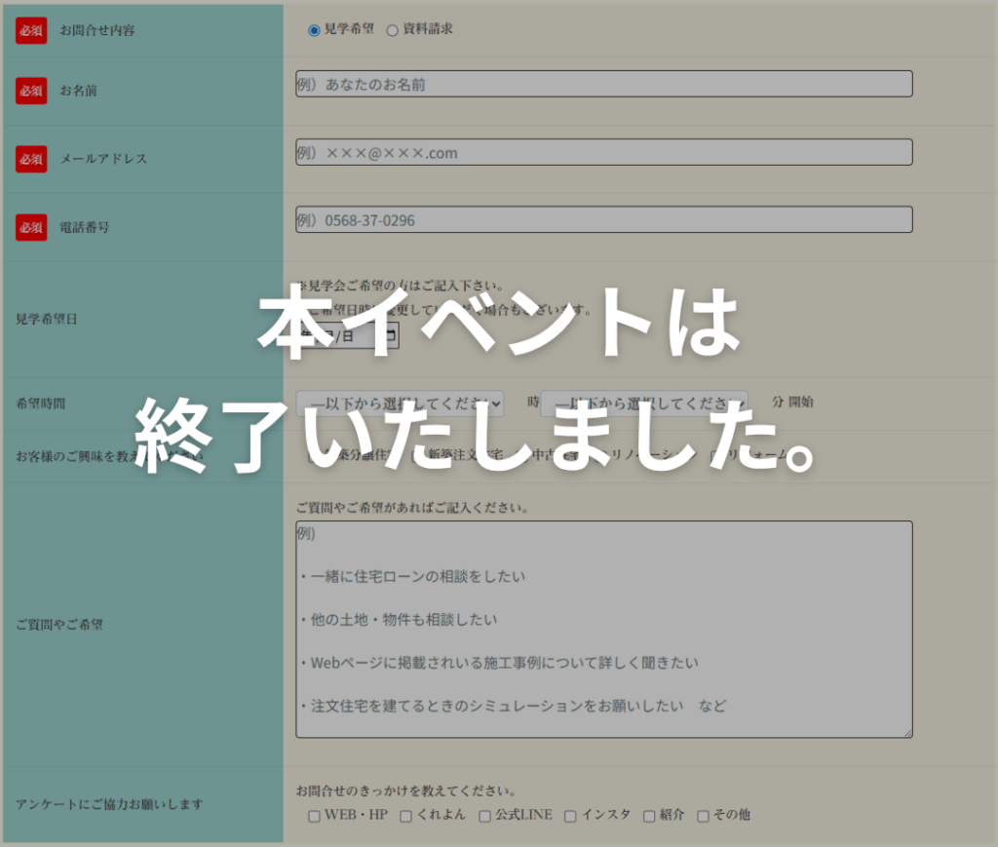Tick the くれよん checkbox
The height and width of the screenshot is (847, 998).
405,816
